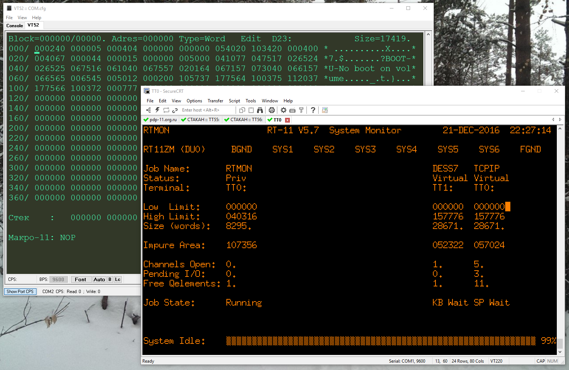
Task: Click the Connect in Tab link icon
Action: click(x=175, y=110)
